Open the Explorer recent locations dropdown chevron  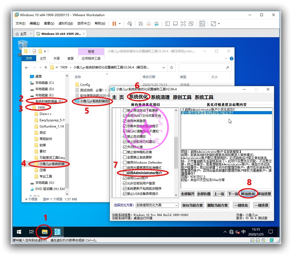point(40,68)
